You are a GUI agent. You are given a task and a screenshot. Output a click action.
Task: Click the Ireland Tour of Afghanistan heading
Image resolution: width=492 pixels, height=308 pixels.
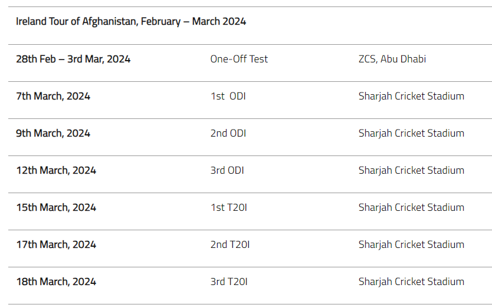[131, 22]
